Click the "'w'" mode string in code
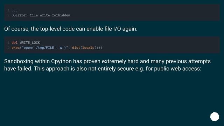This screenshot has height=126, width=224. tap(61, 48)
